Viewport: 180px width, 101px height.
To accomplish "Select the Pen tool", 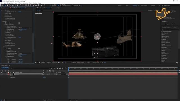I will point(28,5).
